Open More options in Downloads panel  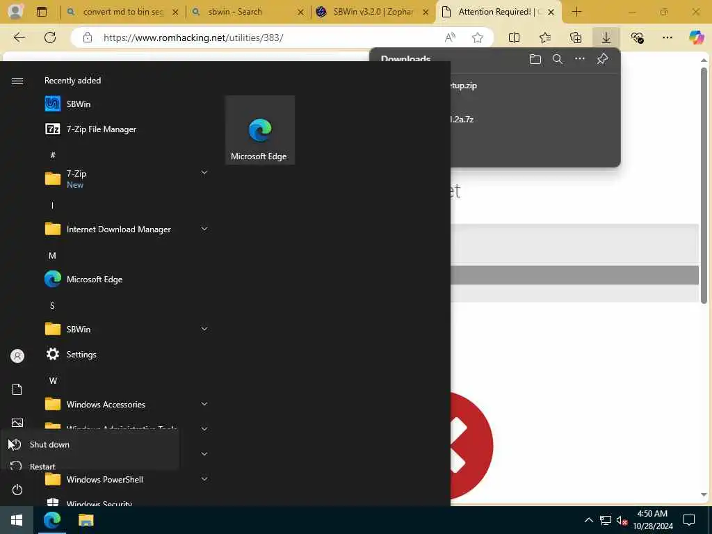tap(580, 58)
